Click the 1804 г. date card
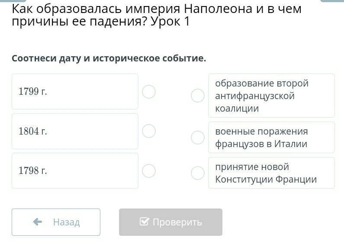The image size is (344, 244). coord(75,131)
